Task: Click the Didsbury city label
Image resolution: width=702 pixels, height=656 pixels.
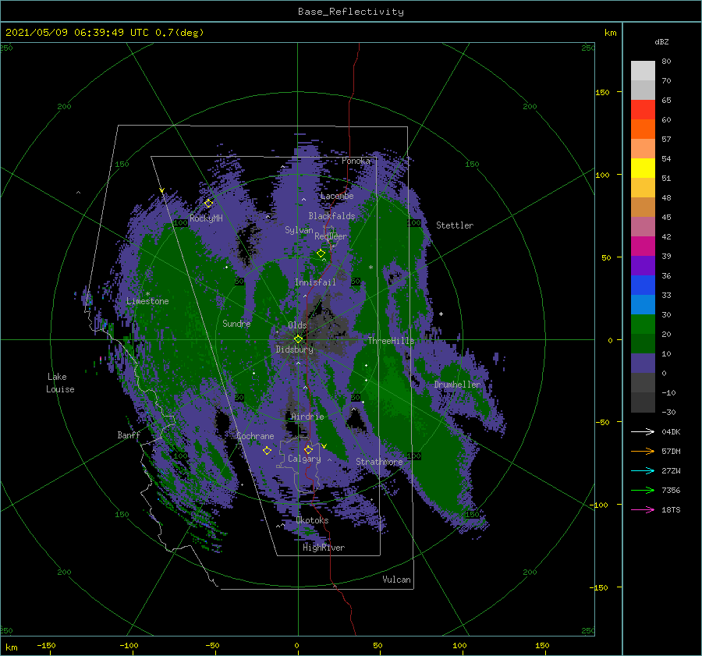Action: point(295,349)
